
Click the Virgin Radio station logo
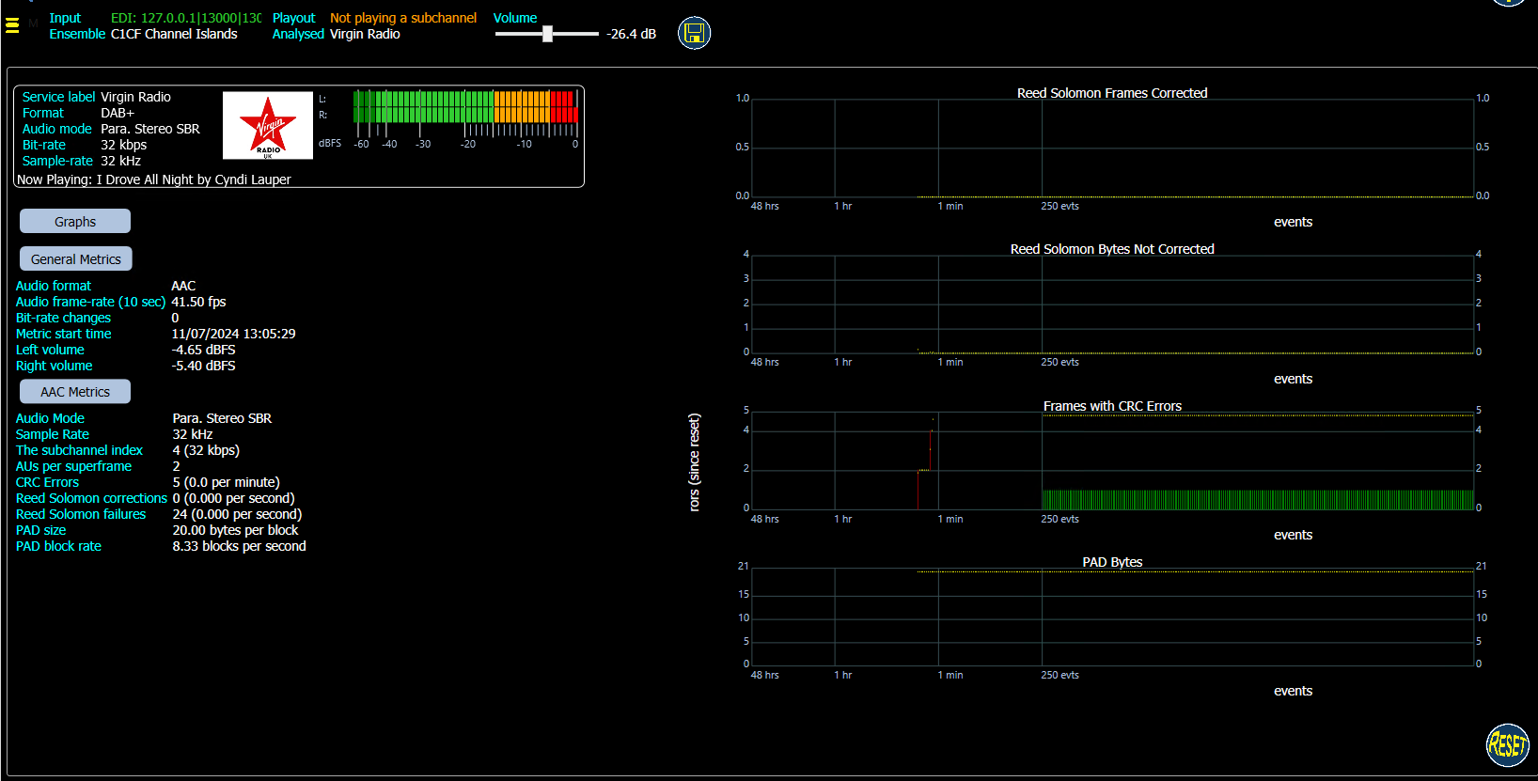[x=268, y=125]
